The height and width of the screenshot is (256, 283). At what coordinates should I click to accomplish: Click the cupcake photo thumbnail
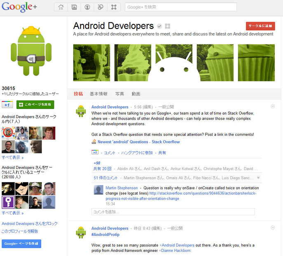(215, 63)
